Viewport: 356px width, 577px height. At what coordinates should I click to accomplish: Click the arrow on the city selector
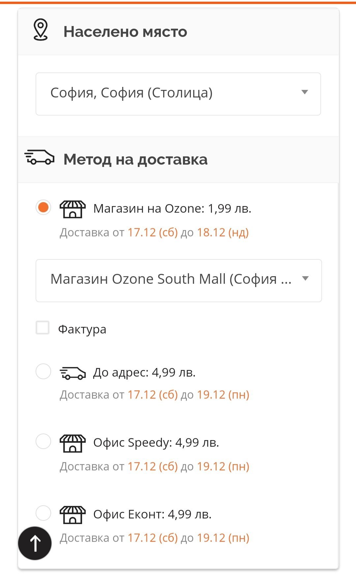(305, 92)
